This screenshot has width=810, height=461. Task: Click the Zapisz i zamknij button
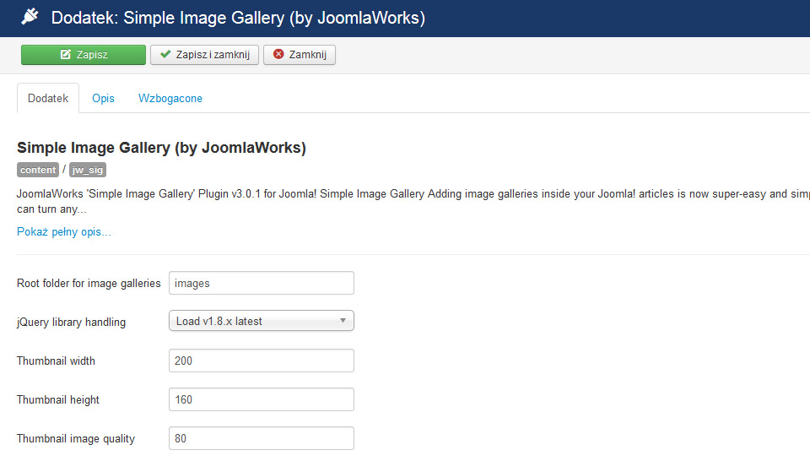click(x=204, y=55)
